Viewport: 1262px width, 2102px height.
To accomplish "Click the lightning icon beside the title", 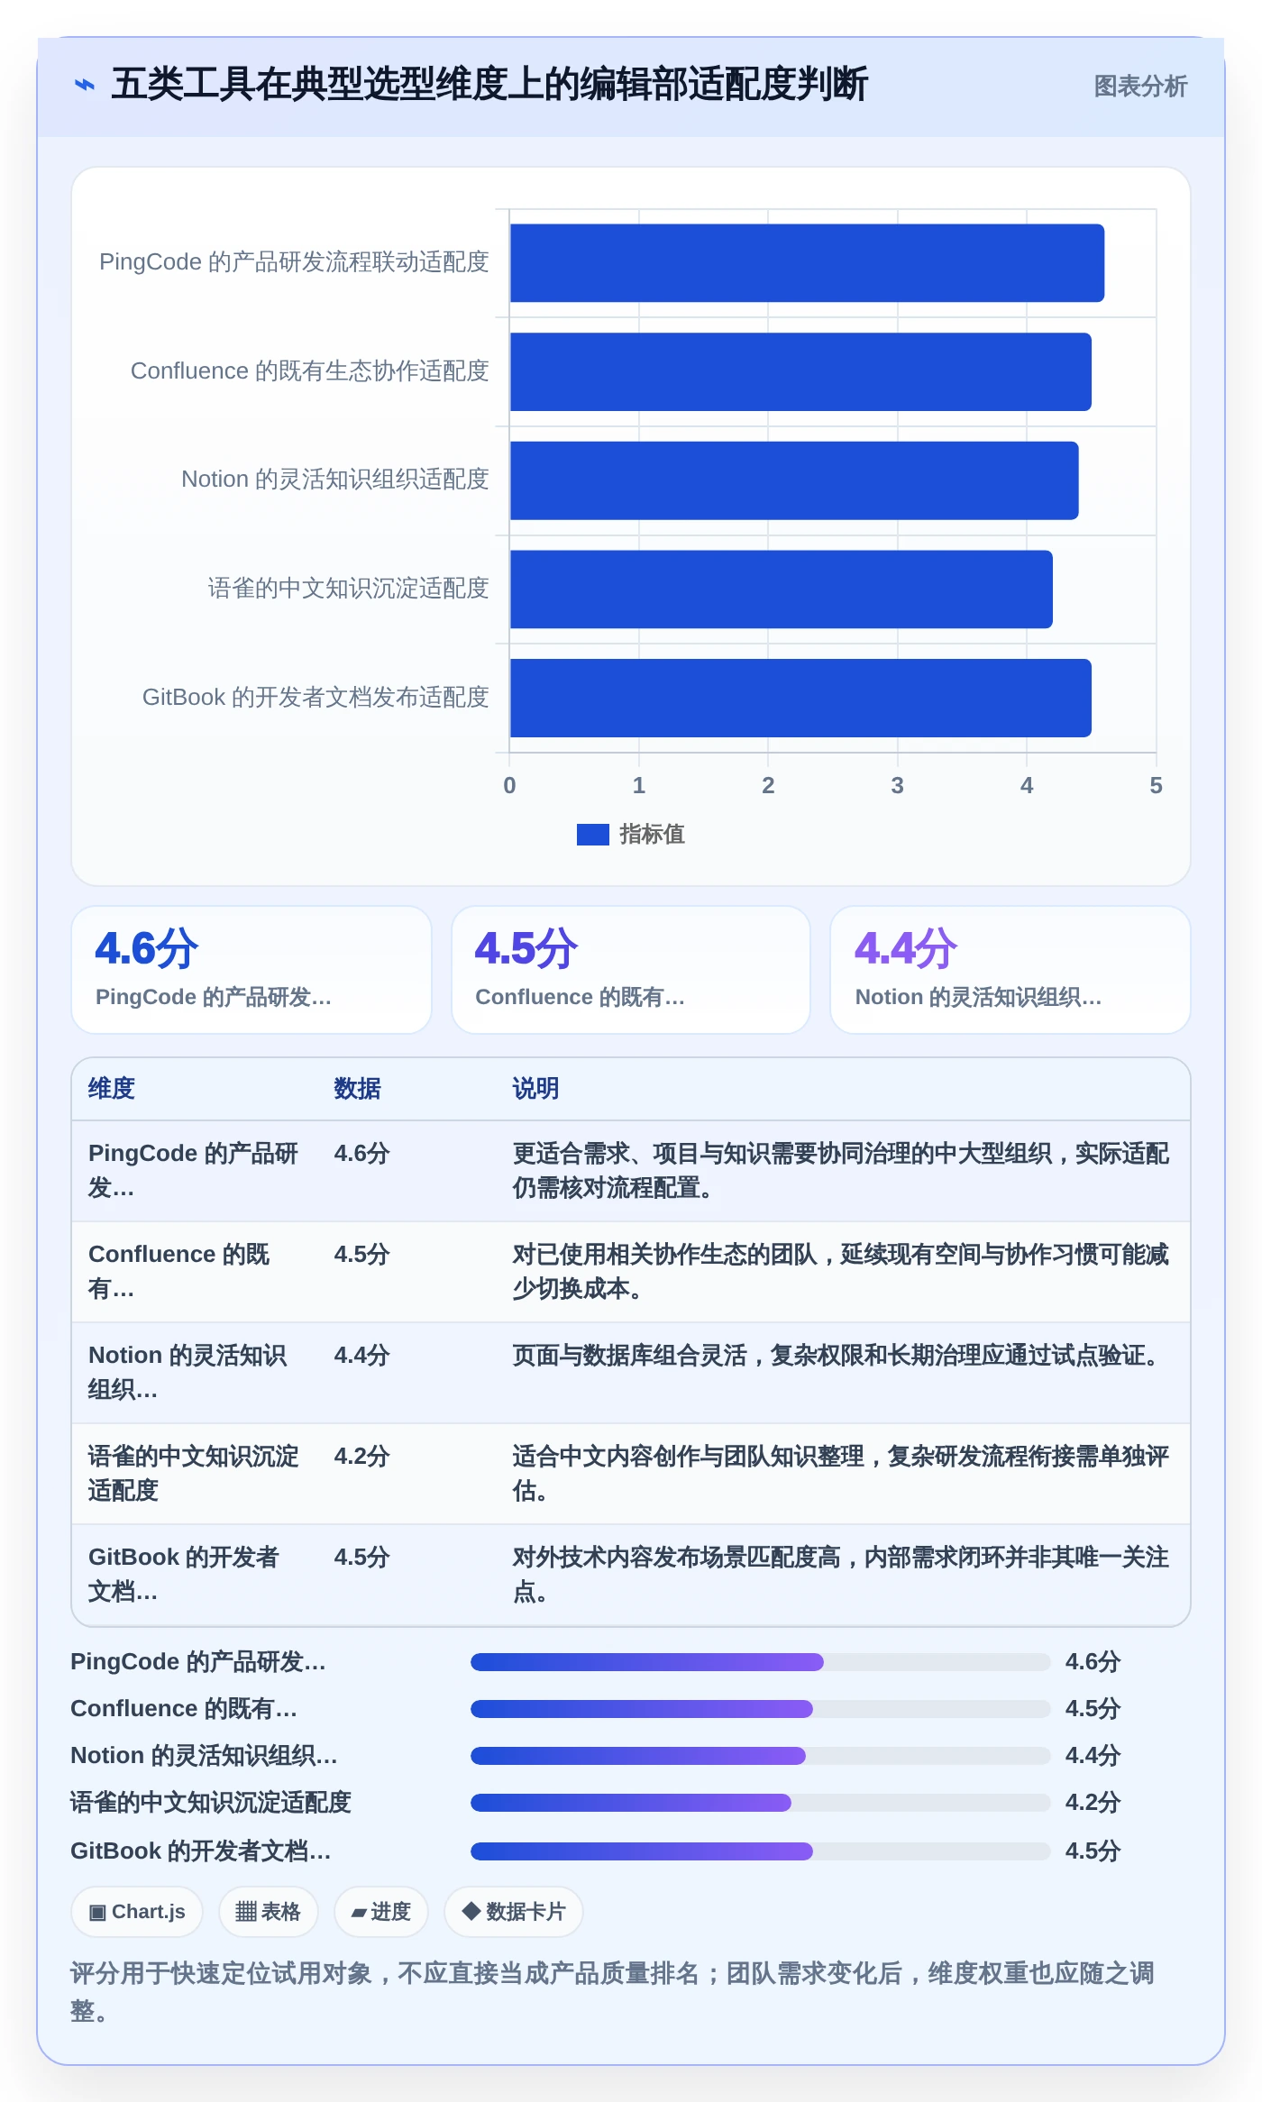I will (x=84, y=86).
